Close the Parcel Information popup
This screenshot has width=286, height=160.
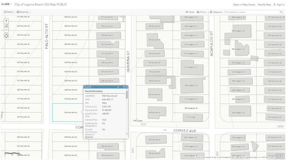tap(127, 87)
